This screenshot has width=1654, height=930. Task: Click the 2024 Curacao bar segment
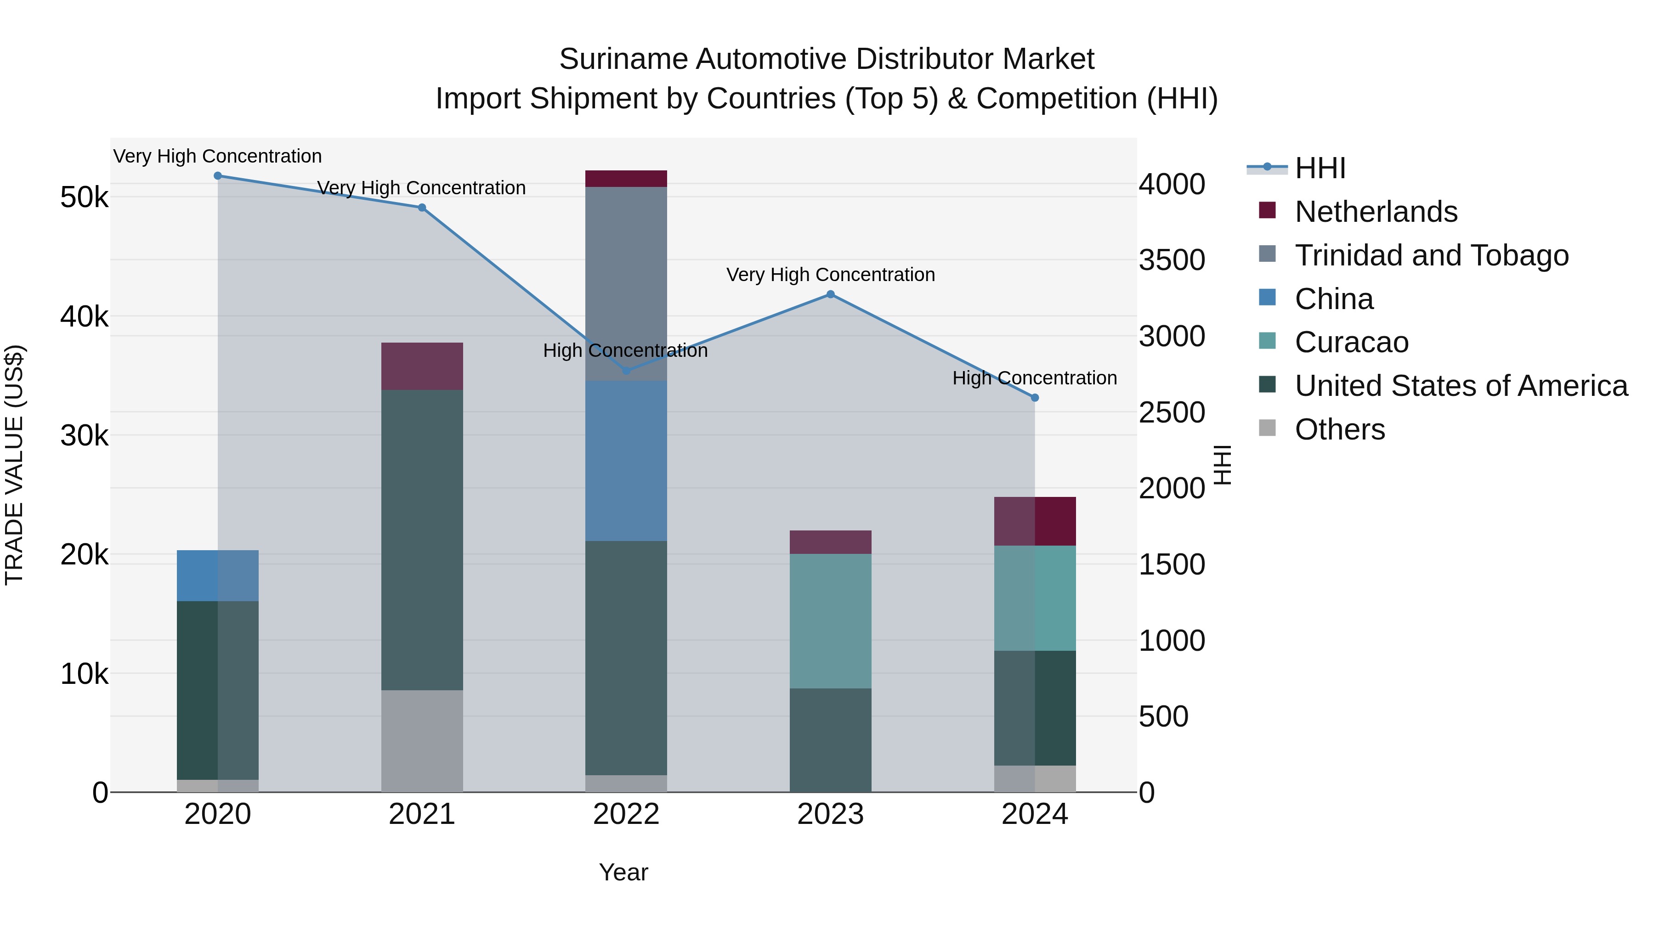pos(1035,598)
